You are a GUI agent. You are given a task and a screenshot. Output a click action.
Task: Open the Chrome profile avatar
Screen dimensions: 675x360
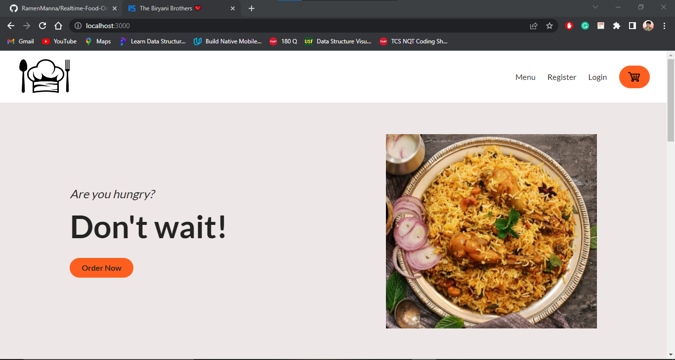pyautogui.click(x=648, y=26)
